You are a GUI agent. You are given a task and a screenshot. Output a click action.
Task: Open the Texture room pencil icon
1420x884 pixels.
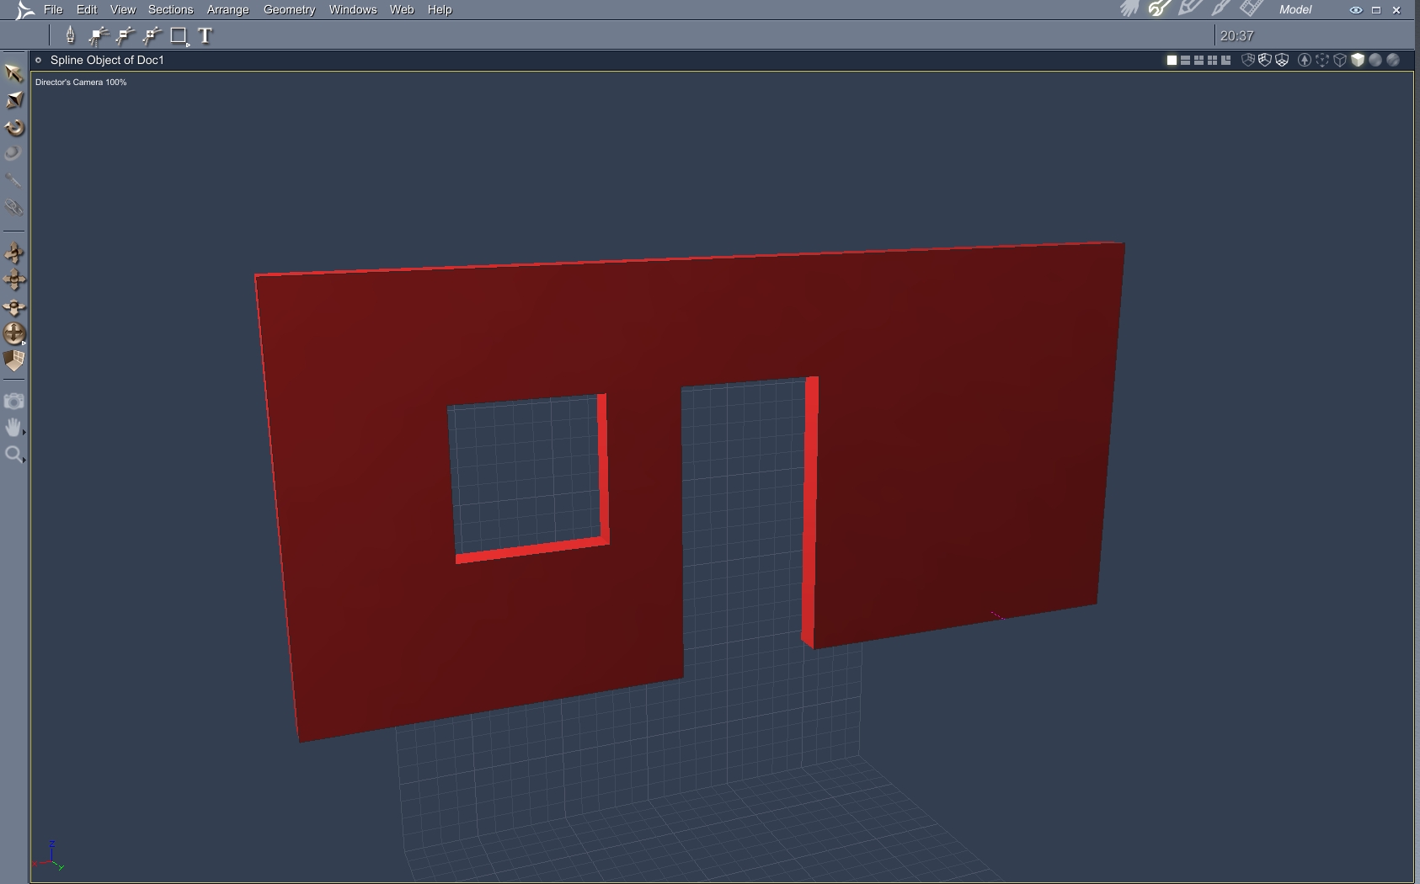(1190, 9)
